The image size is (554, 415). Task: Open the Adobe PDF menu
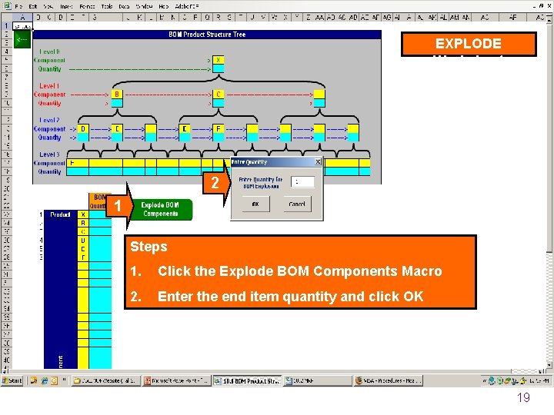point(187,6)
